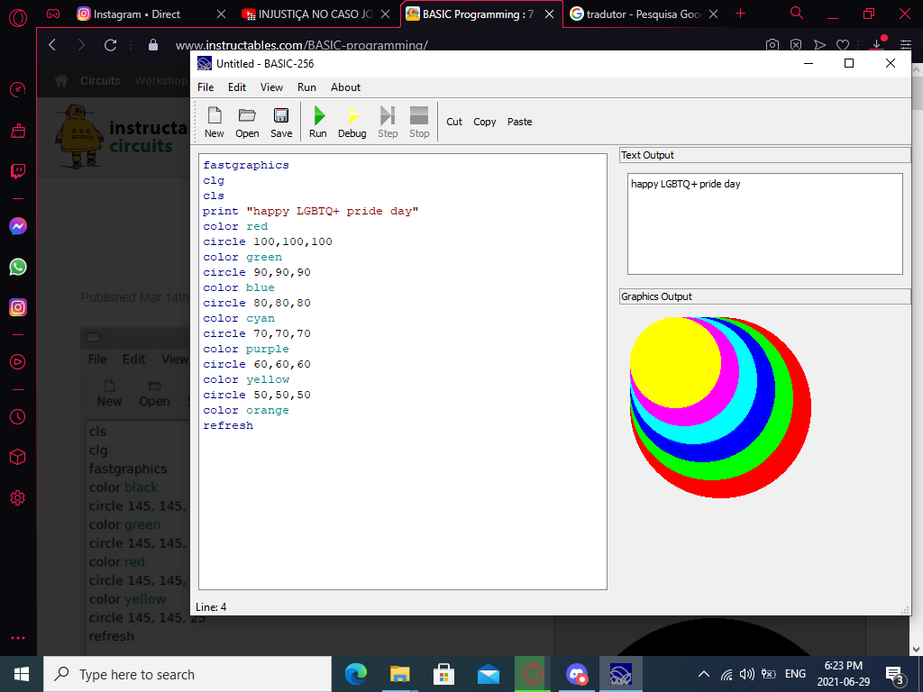Save the program using the Save icon
Screen dimensions: 923x692
[x=280, y=121]
